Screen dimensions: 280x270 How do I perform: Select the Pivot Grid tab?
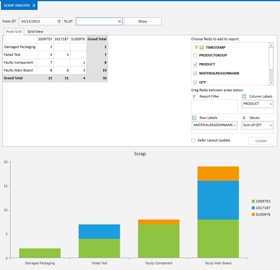[x=13, y=31]
